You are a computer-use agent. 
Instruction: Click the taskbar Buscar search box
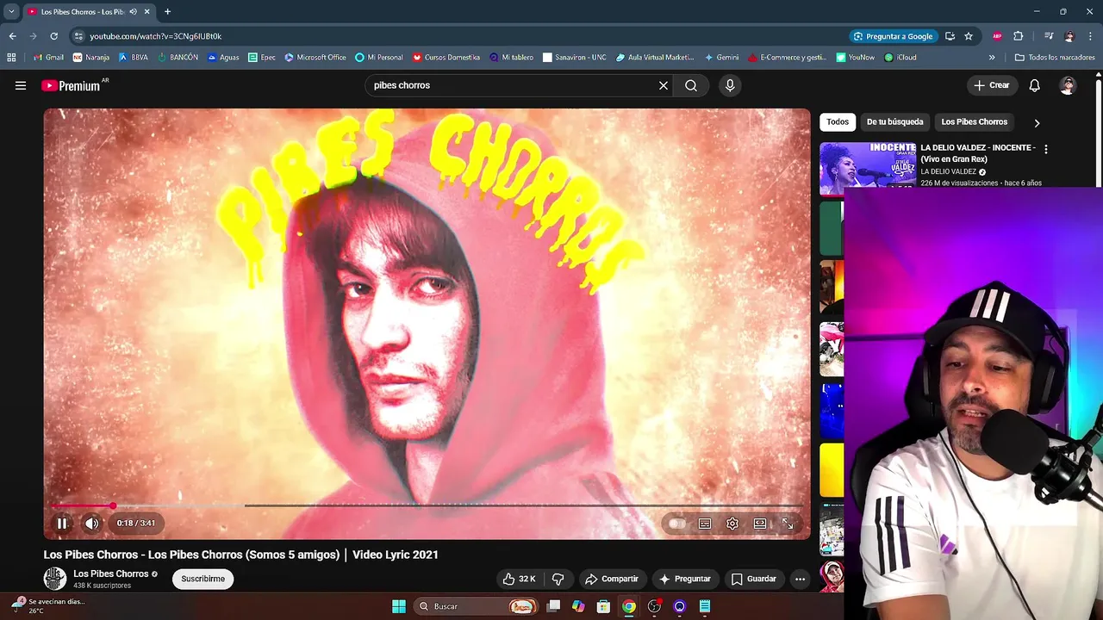click(x=475, y=606)
